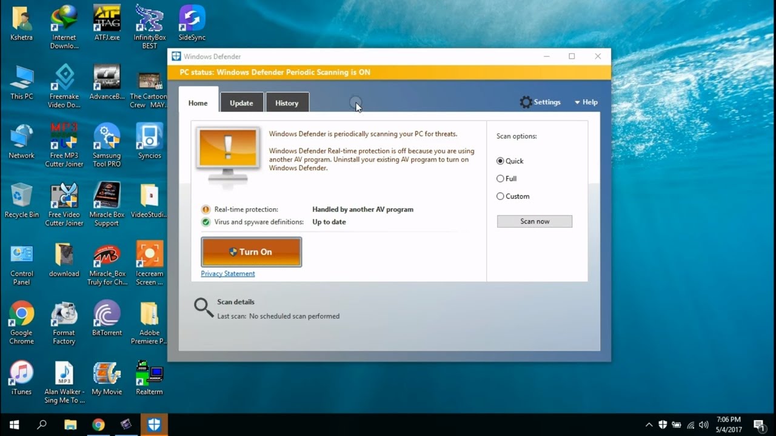Open the Action Center notifications icon
Image resolution: width=776 pixels, height=436 pixels.
(x=758, y=425)
